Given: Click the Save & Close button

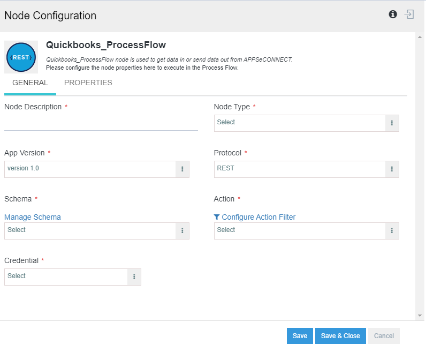Looking at the screenshot, I should 340,336.
